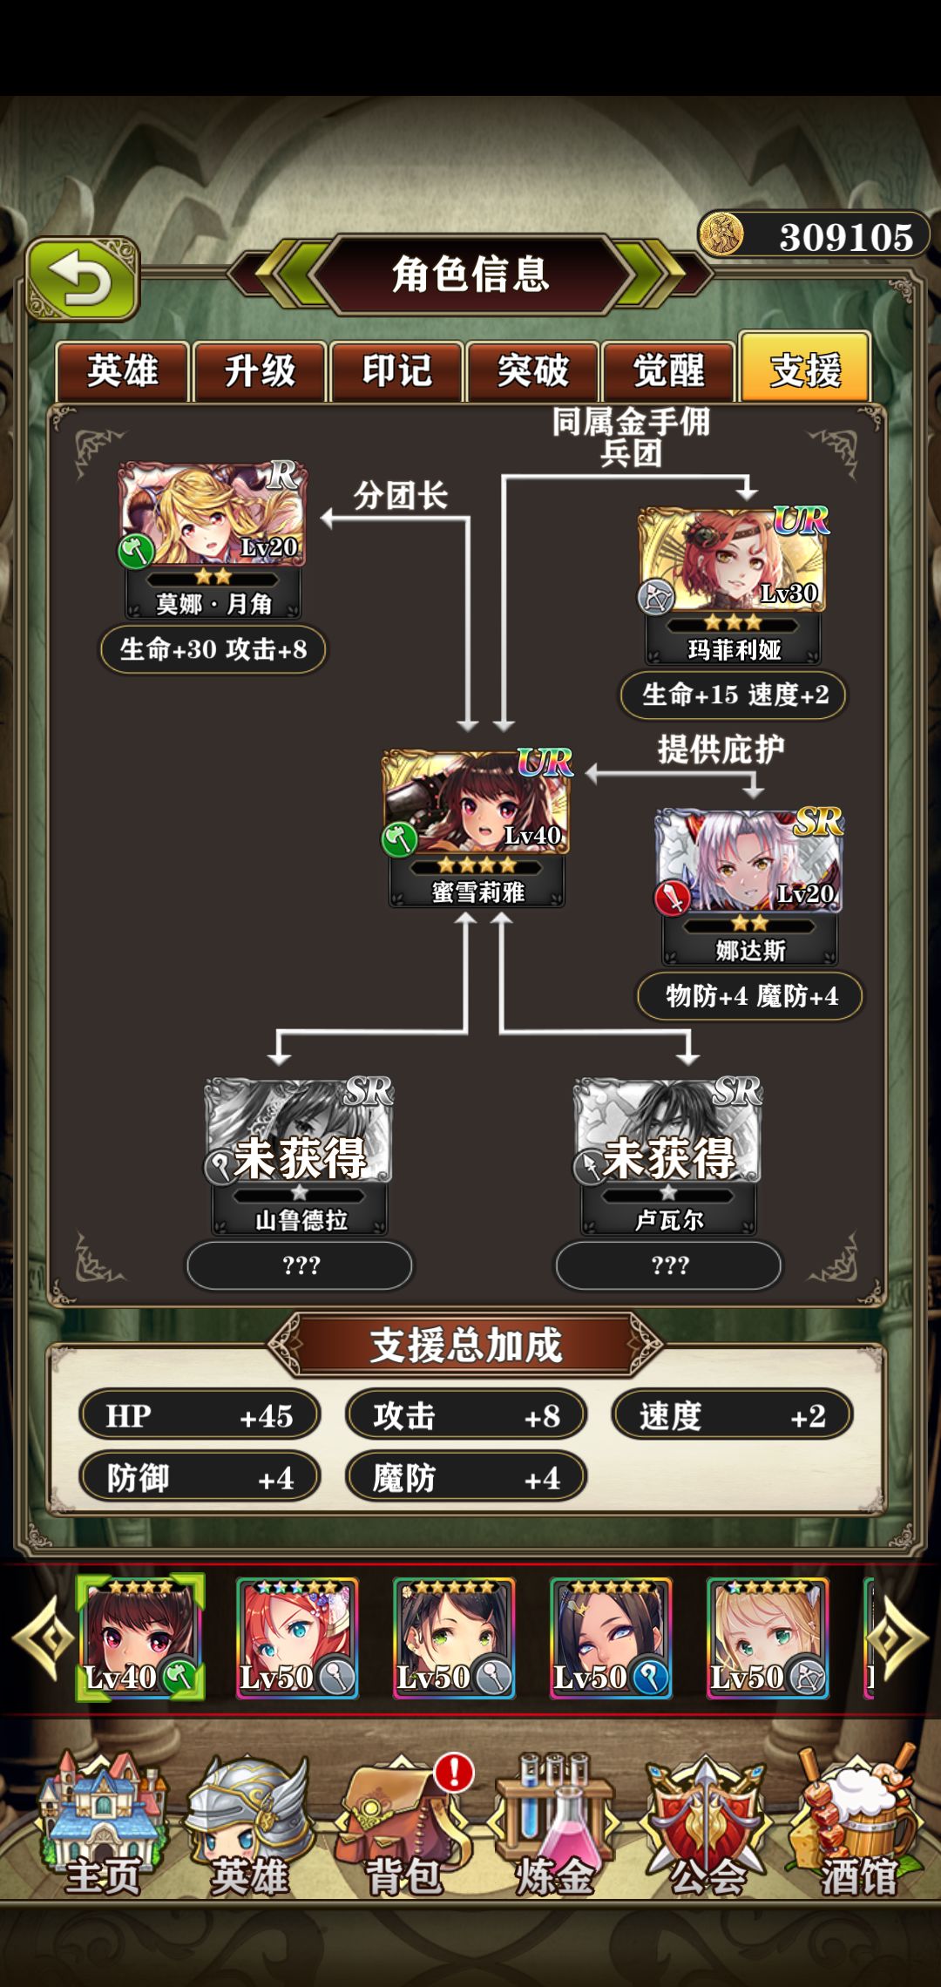
Task: Tap the green back arrow button
Action: click(x=83, y=278)
